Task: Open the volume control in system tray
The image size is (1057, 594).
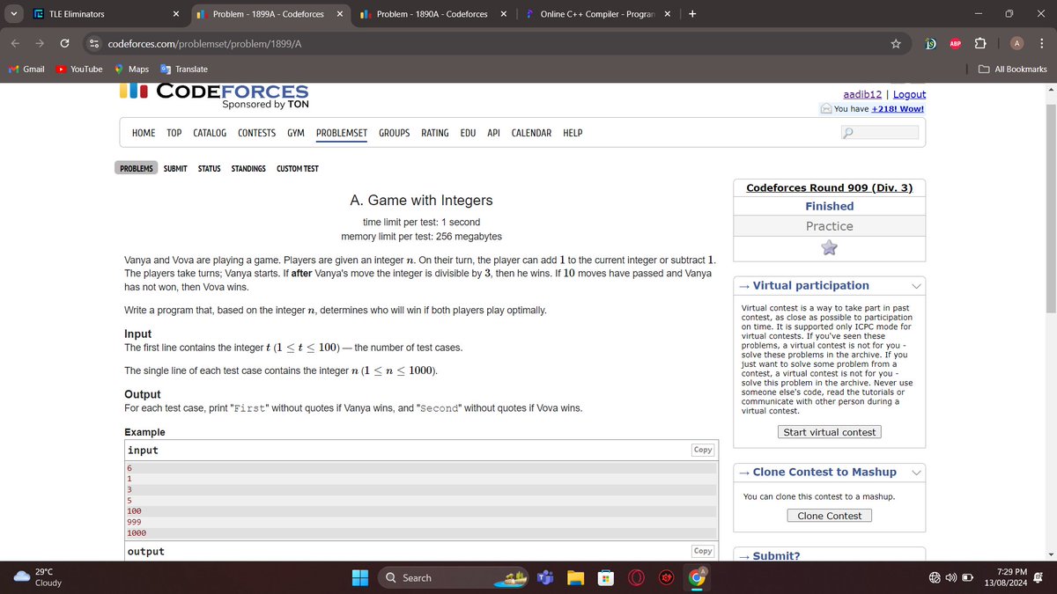Action: pyautogui.click(x=951, y=578)
